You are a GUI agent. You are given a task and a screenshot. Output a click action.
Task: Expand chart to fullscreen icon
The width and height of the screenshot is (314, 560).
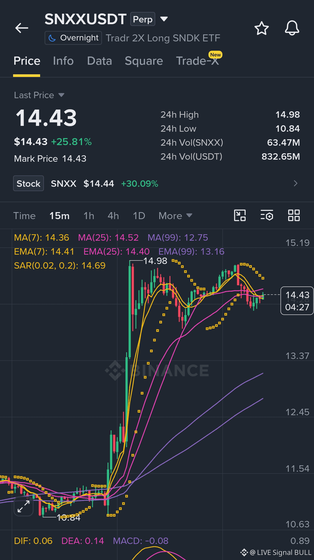[x=24, y=507]
